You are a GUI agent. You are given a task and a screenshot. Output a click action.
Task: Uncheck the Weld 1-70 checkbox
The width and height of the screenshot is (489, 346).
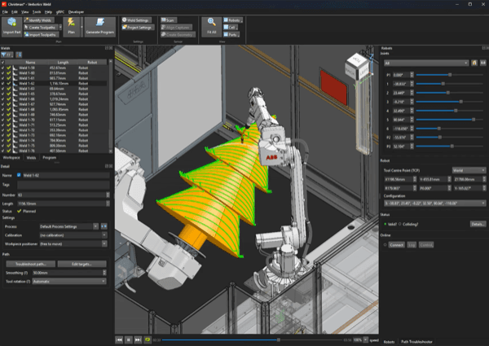[2, 120]
